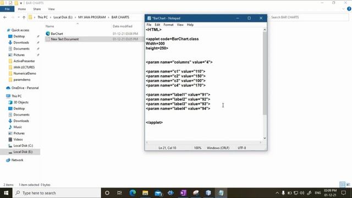Screen dimensions: 352x198
Task: Open Network in navigation pane
Action: coord(17,160)
